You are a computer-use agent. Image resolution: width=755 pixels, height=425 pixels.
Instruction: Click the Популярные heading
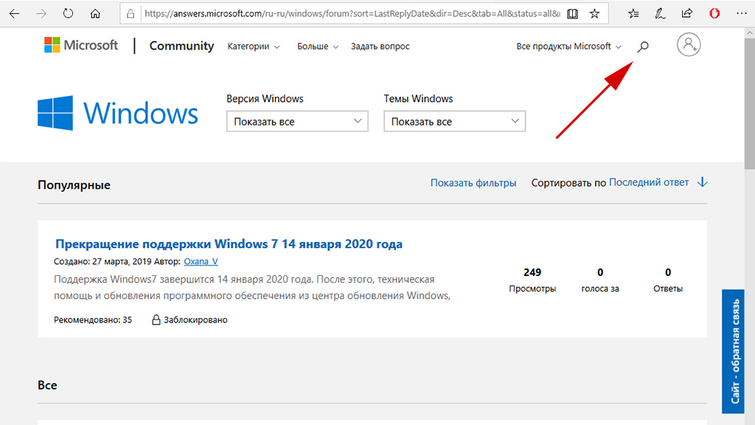[x=74, y=184]
